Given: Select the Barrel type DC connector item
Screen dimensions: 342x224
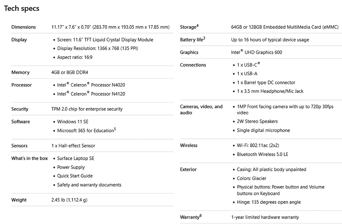Looking at the screenshot, I should pos(266,83).
